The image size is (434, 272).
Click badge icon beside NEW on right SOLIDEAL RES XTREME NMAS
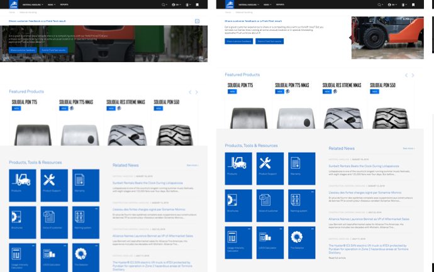point(335,91)
